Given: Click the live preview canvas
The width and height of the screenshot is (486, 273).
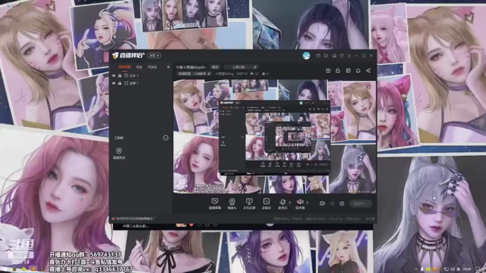Looking at the screenshot, I should coord(275,136).
